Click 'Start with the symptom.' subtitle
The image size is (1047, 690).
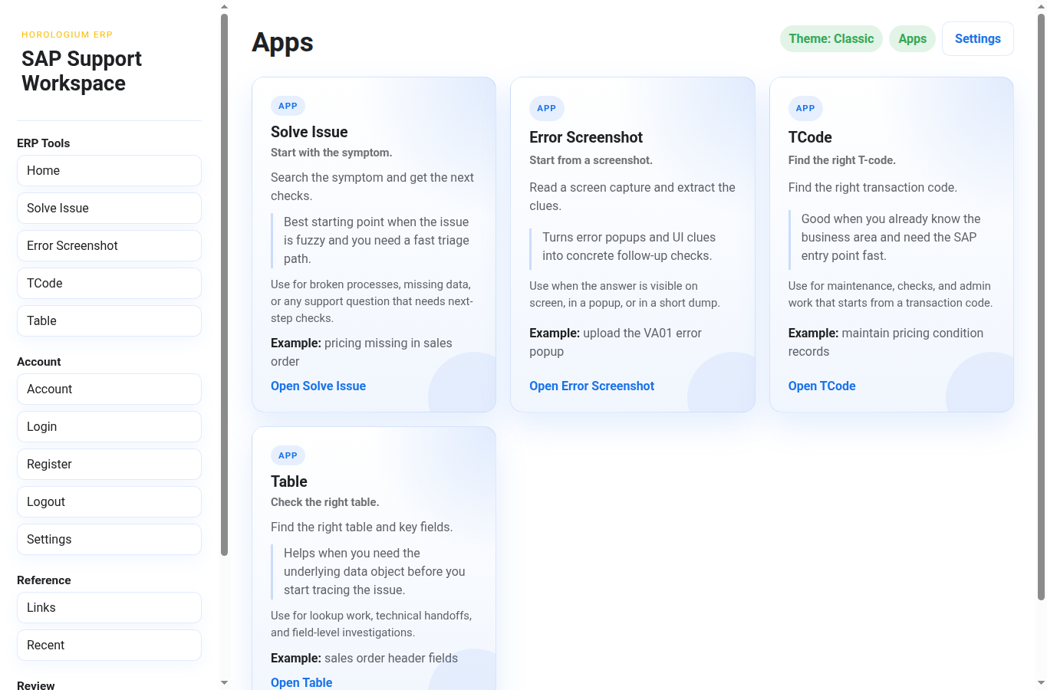331,153
